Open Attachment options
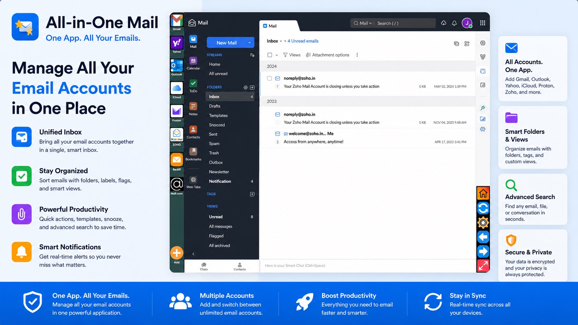 328,55
